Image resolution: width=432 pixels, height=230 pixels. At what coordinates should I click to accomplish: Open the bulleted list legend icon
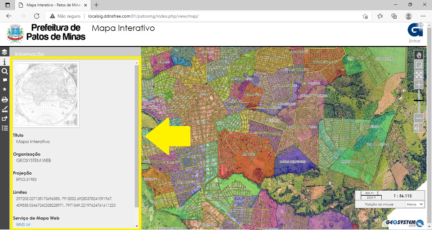[4, 128]
